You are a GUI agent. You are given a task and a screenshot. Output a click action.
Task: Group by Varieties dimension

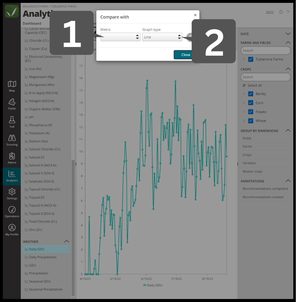pos(249,163)
